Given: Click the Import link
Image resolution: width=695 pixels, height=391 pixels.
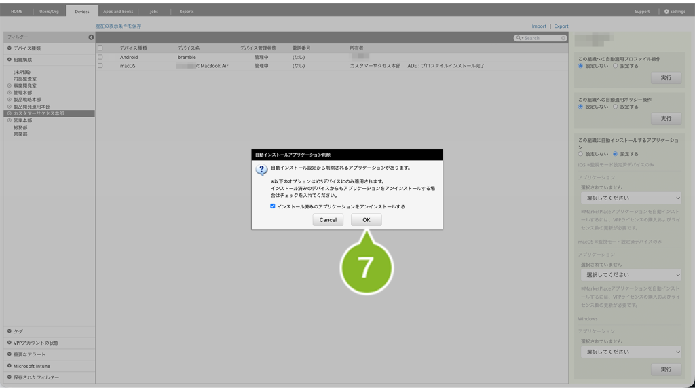Looking at the screenshot, I should pyautogui.click(x=539, y=26).
